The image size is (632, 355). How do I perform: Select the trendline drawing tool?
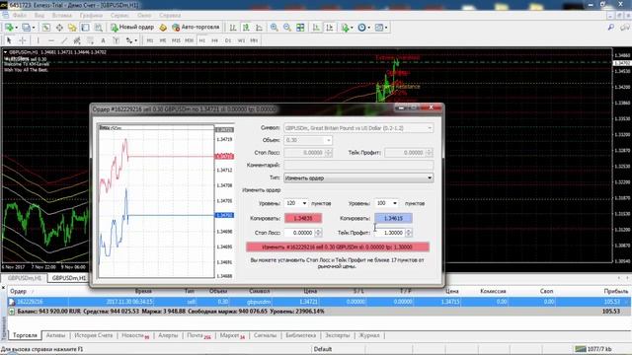click(64, 40)
